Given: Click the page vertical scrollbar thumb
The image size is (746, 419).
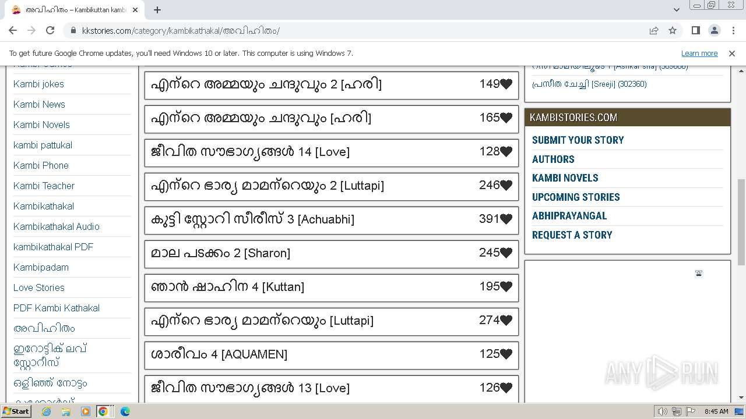Looking at the screenshot, I should (741, 222).
